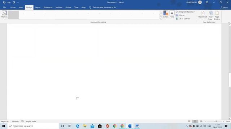Switch to Read Mode view
231x129 pixels.
pos(189,121)
